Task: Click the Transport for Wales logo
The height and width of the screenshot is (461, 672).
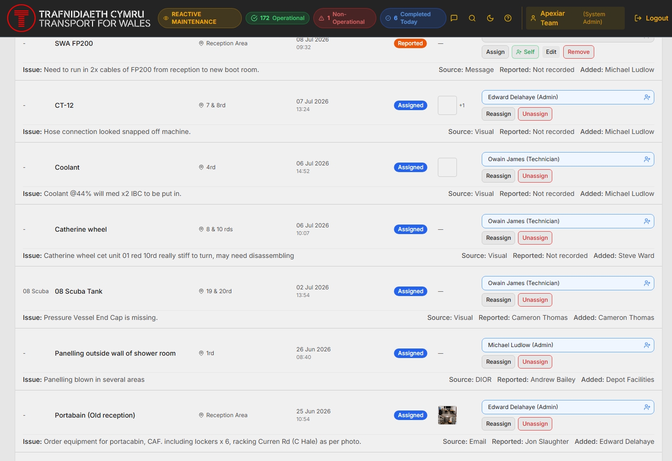Action: (79, 18)
